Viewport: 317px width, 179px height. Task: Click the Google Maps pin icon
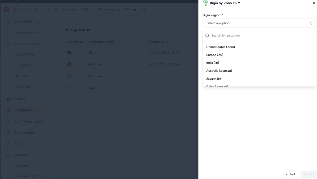click(8, 132)
